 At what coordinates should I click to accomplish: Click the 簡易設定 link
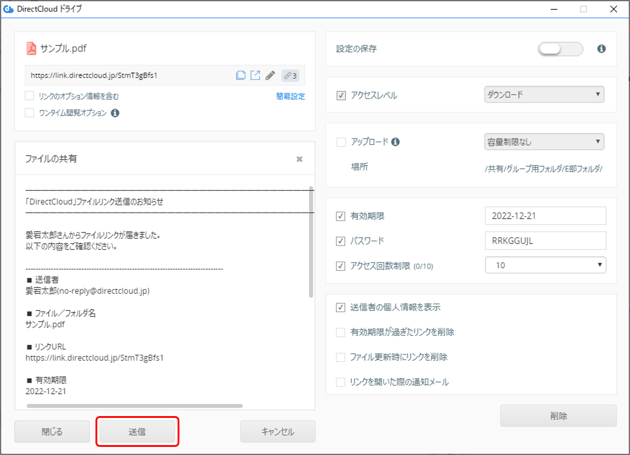coord(290,96)
